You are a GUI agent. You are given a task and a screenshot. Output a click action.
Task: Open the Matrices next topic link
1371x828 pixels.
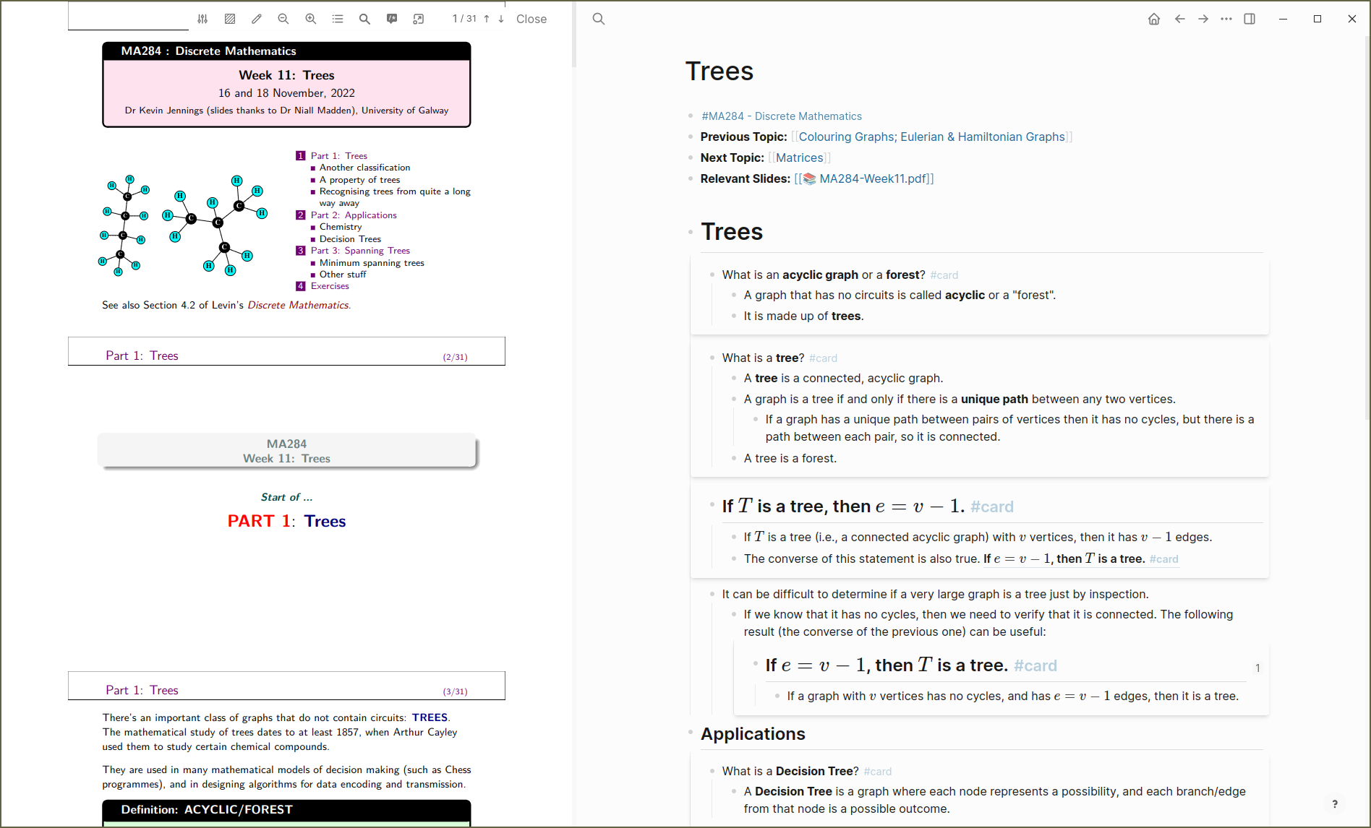[x=799, y=158]
